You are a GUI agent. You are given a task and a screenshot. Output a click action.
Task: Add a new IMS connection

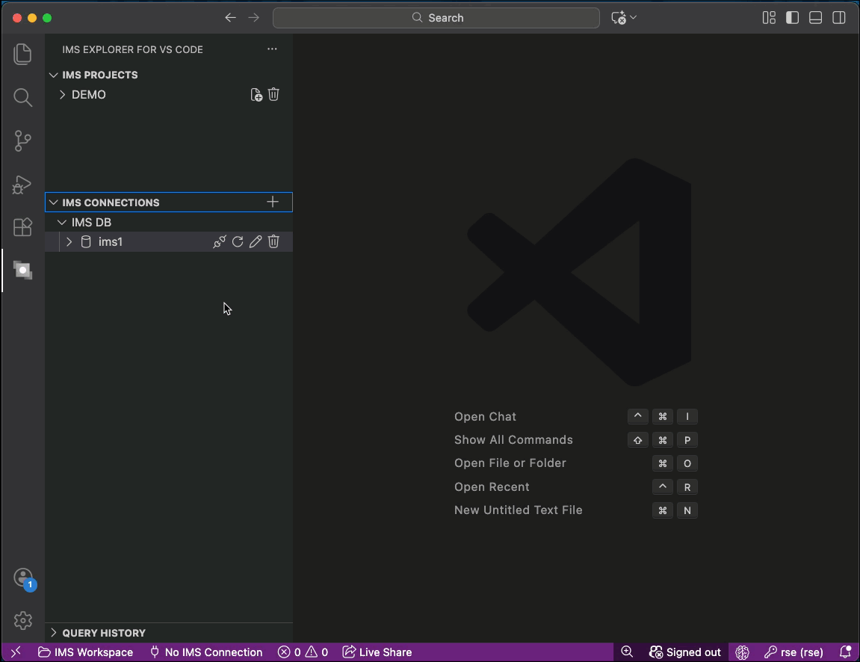(273, 202)
